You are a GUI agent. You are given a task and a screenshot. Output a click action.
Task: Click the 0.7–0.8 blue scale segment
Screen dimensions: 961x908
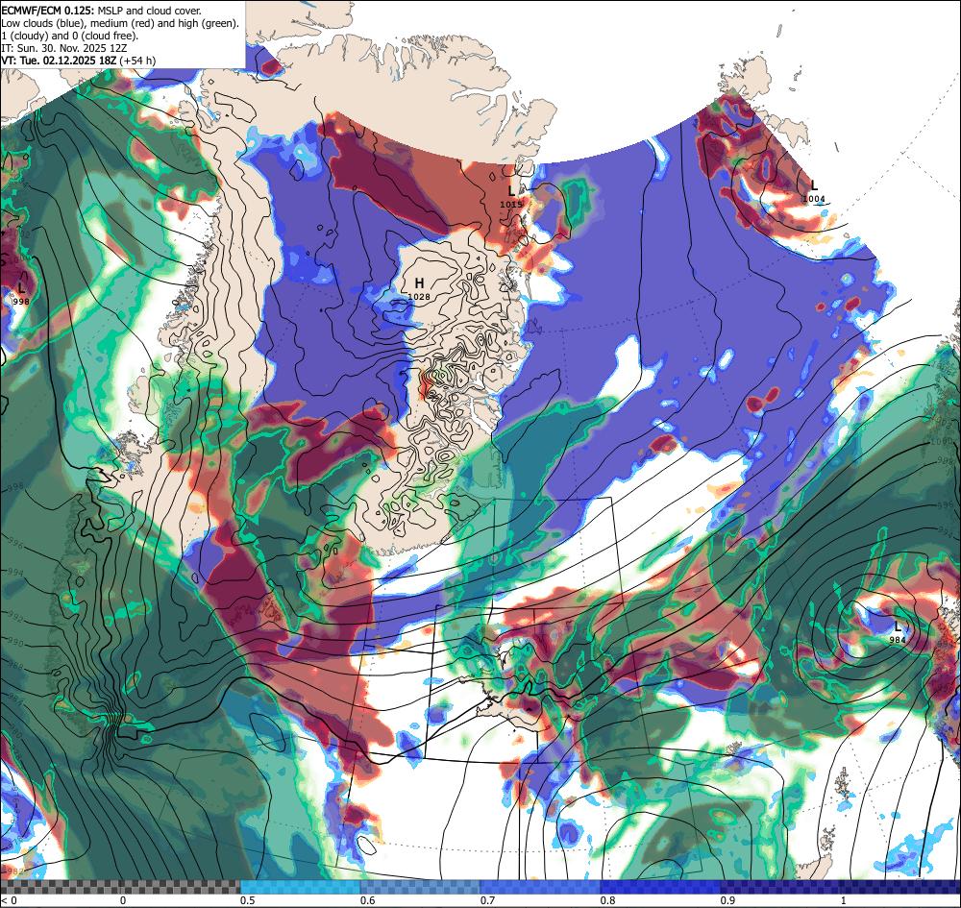pyautogui.click(x=540, y=887)
